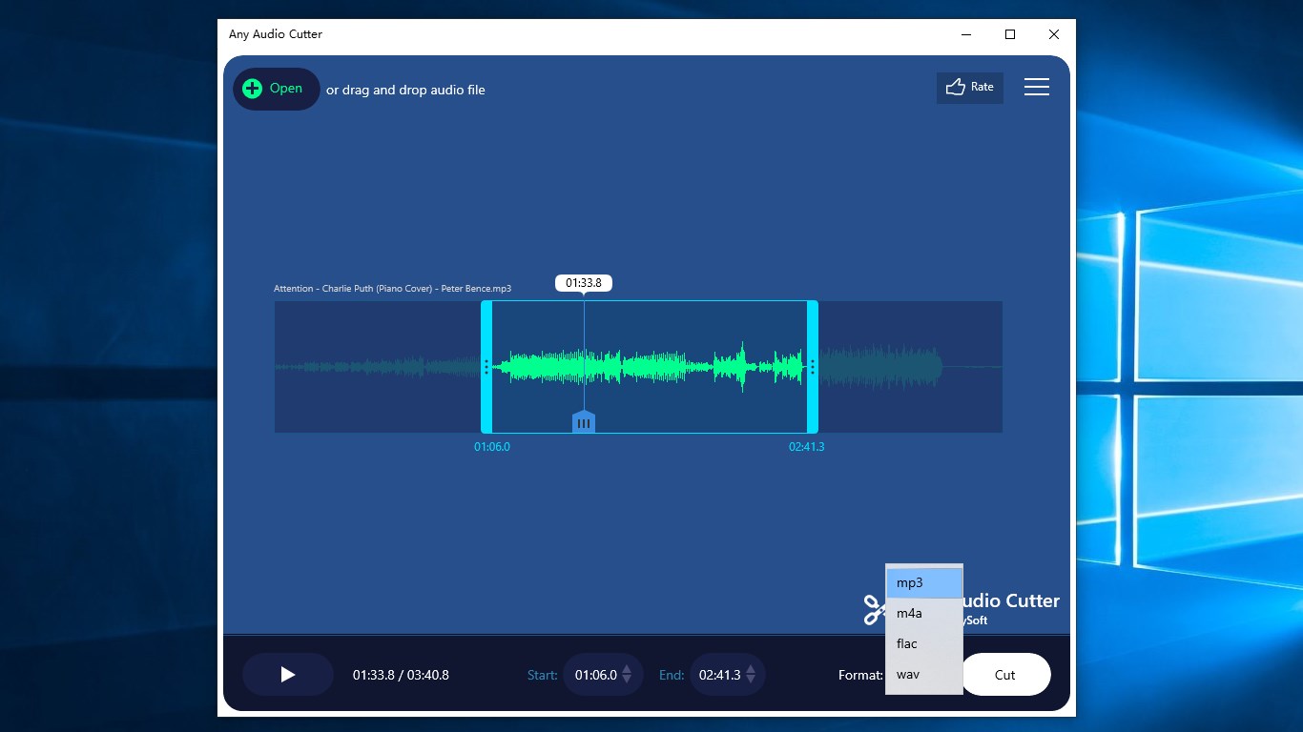Click the playhead drag handle below waveform
The height and width of the screenshot is (732, 1303).
coord(583,421)
